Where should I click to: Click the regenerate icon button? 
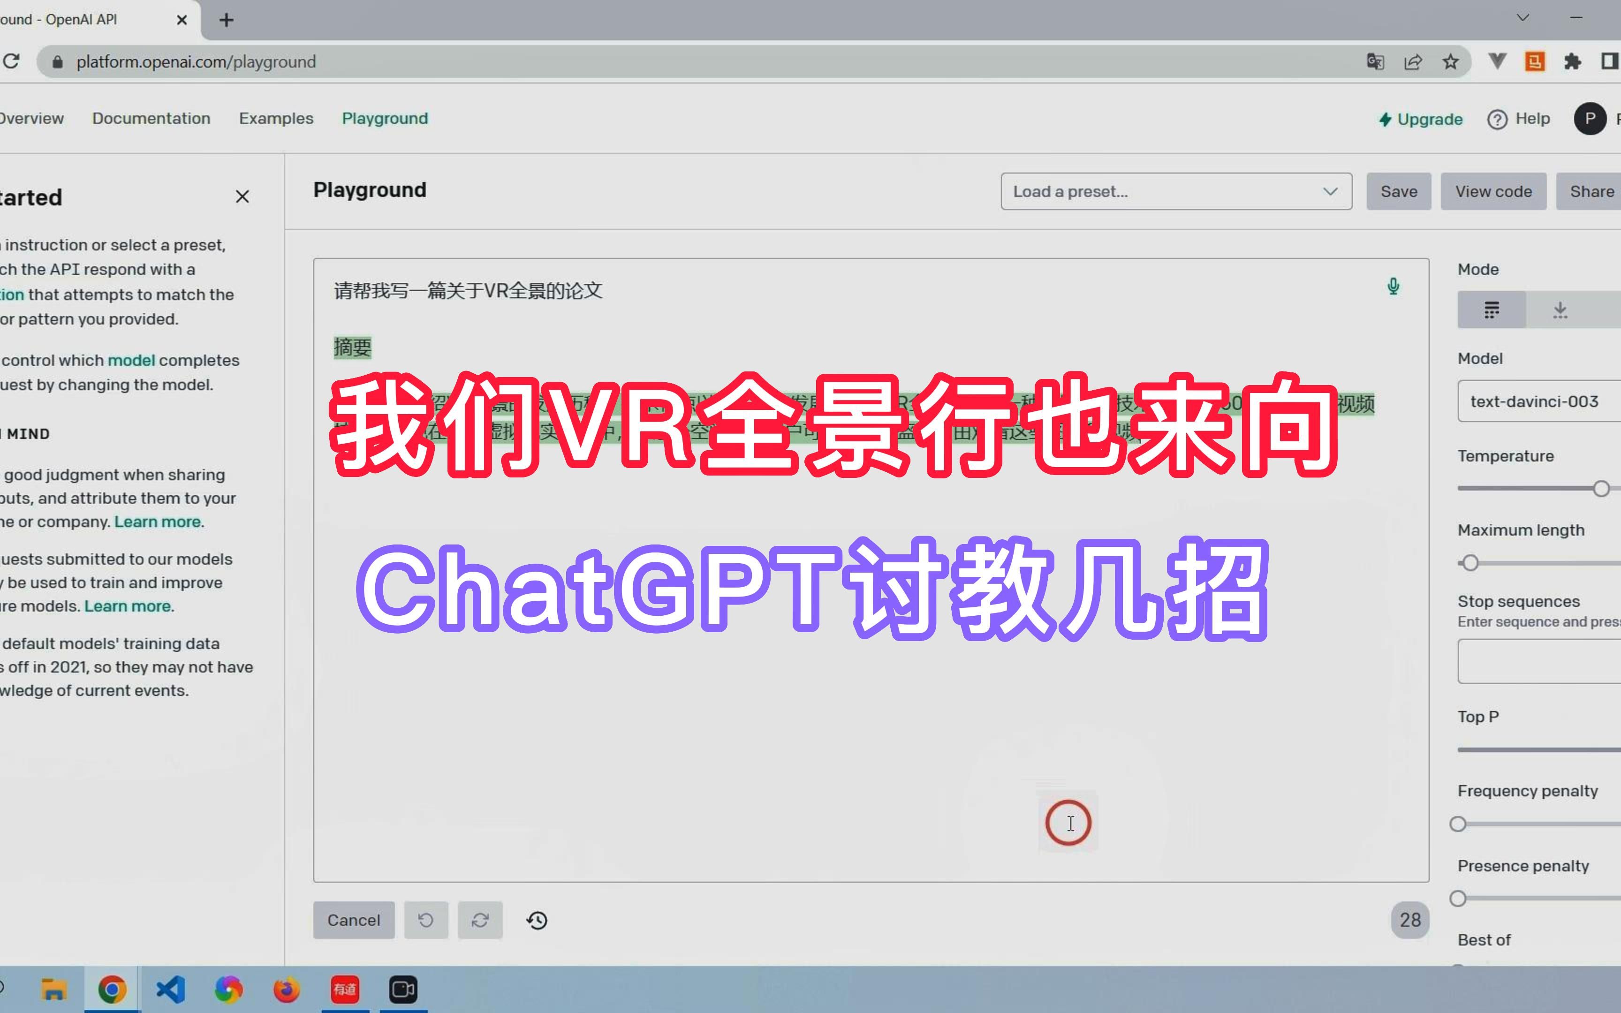[480, 920]
